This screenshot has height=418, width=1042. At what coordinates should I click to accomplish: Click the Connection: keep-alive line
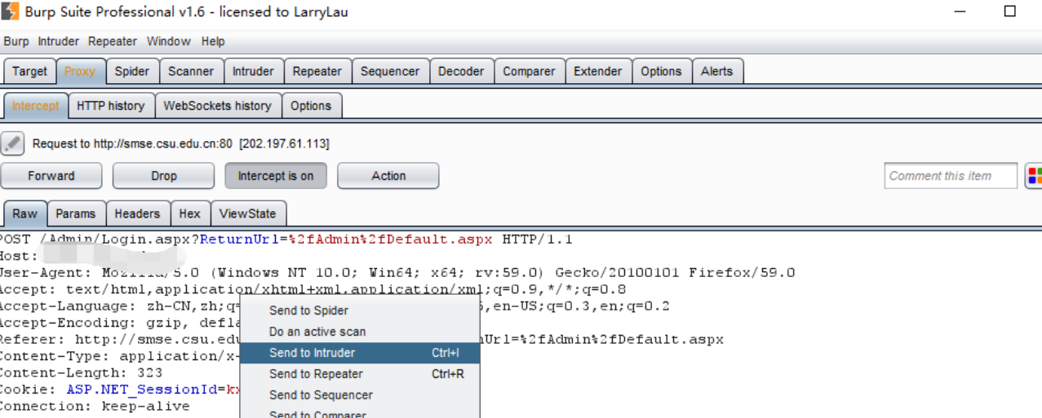pos(95,406)
